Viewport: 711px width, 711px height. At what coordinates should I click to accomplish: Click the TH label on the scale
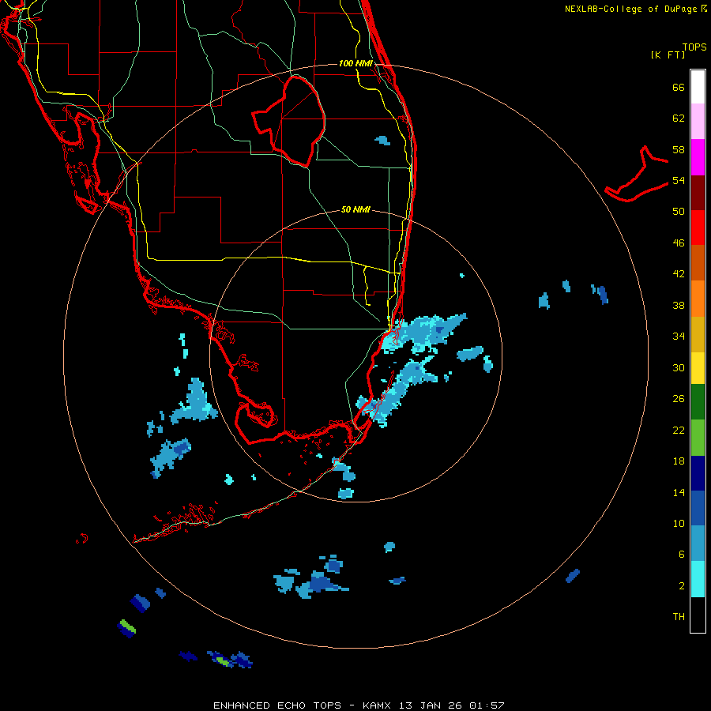pyautogui.click(x=679, y=617)
